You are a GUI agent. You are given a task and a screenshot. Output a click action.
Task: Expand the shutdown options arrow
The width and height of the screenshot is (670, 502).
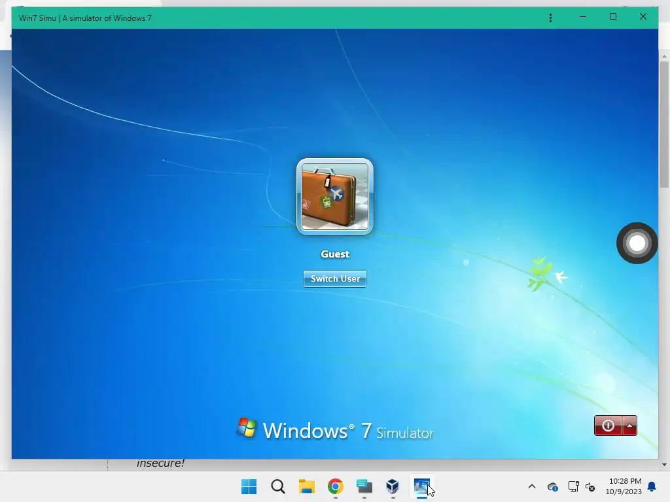[x=630, y=426]
